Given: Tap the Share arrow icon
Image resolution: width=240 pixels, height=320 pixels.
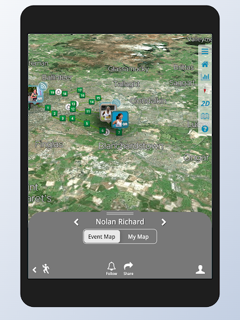Looking at the screenshot, I should 128,269.
